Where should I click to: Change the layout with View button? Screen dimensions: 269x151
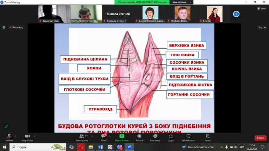(x=261, y=8)
